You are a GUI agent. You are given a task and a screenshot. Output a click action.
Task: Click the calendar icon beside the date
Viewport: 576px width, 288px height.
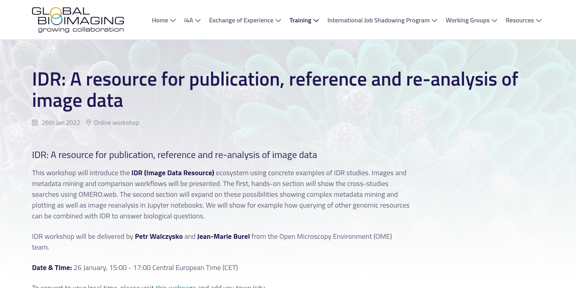click(35, 122)
